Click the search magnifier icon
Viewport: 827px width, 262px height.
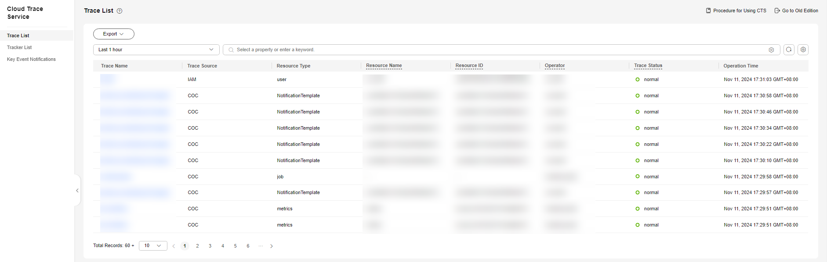(x=231, y=50)
